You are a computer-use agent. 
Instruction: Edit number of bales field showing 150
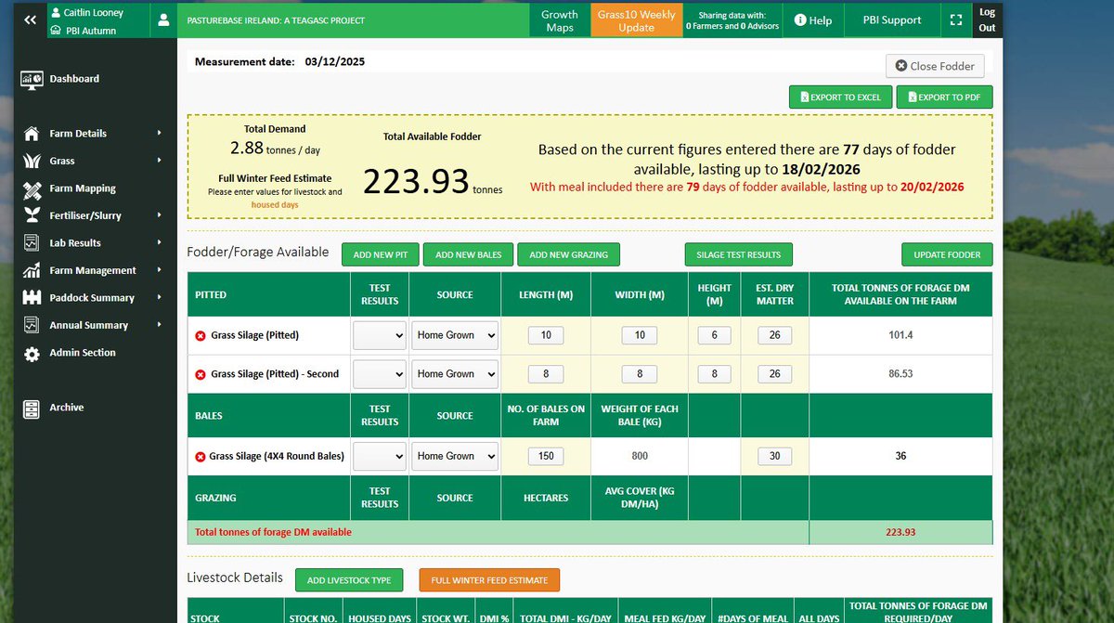546,456
